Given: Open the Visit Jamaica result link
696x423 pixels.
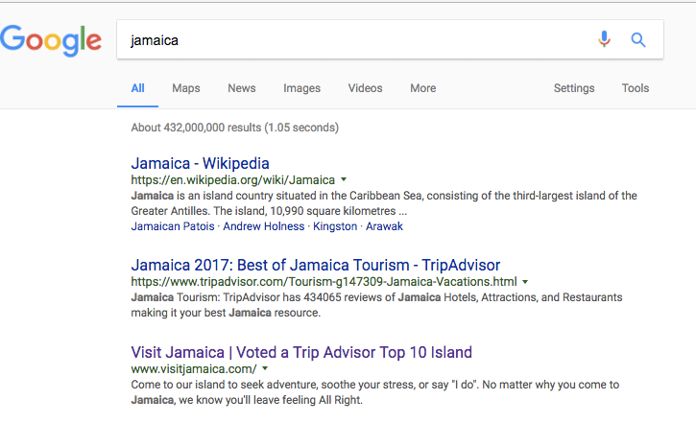Looking at the screenshot, I should coord(301,353).
